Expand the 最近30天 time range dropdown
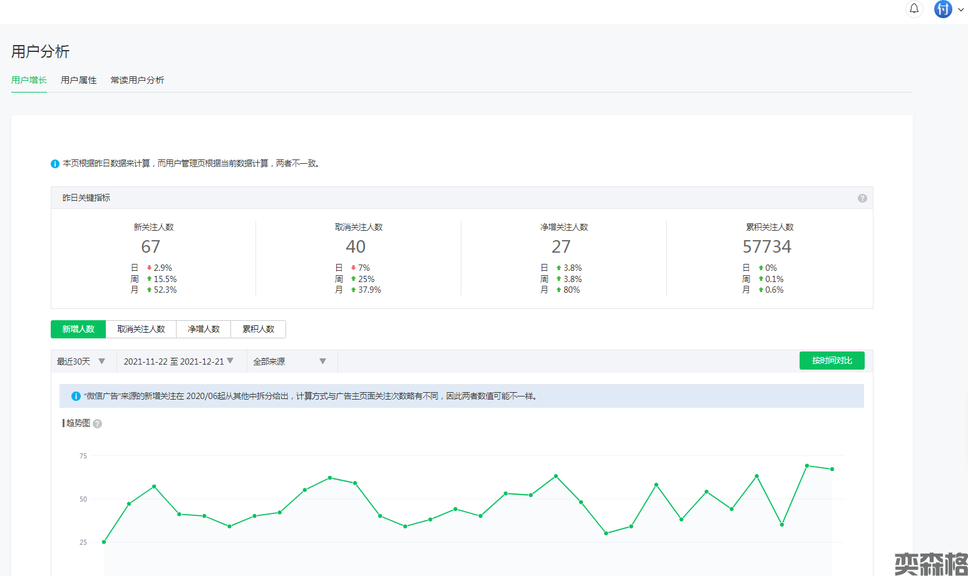This screenshot has height=576, width=968. pos(81,361)
